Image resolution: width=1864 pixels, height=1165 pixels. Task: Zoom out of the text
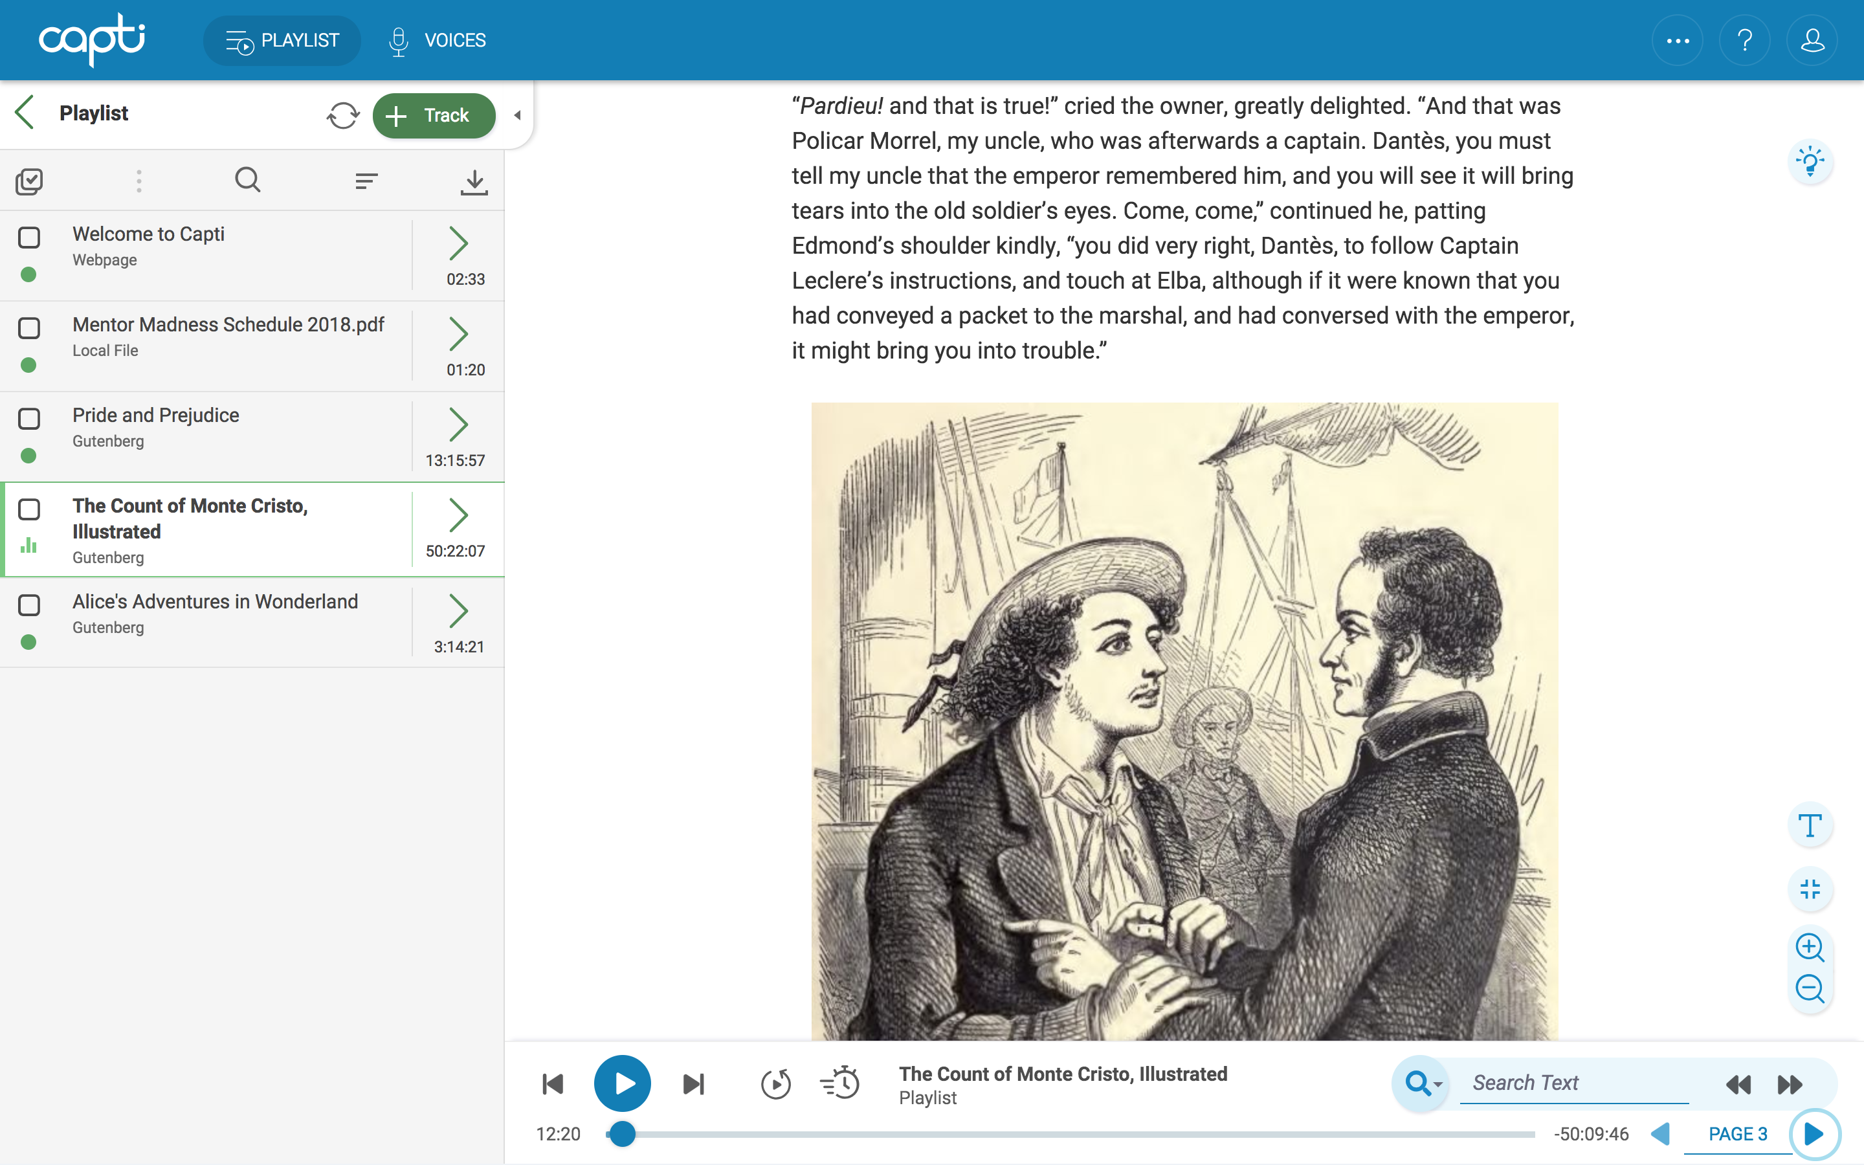pyautogui.click(x=1810, y=988)
